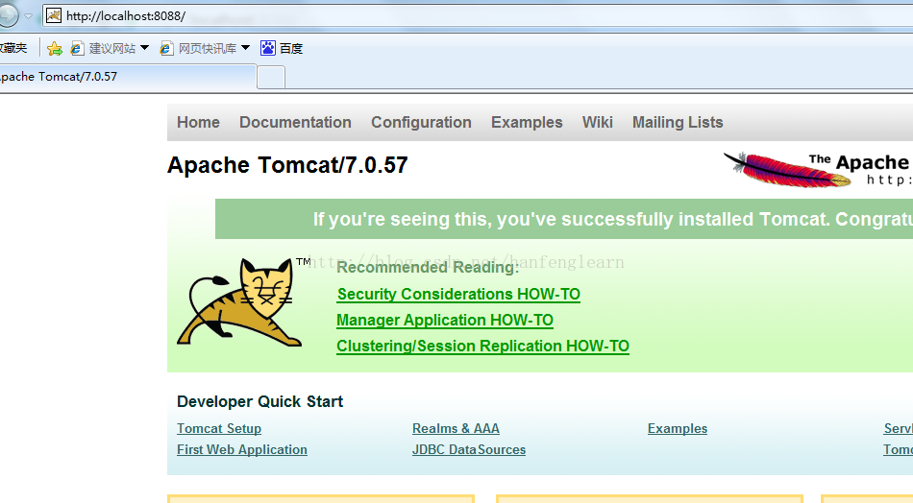Open the 建议网站 suggested sites bookmark
The image size is (913, 503).
point(104,48)
